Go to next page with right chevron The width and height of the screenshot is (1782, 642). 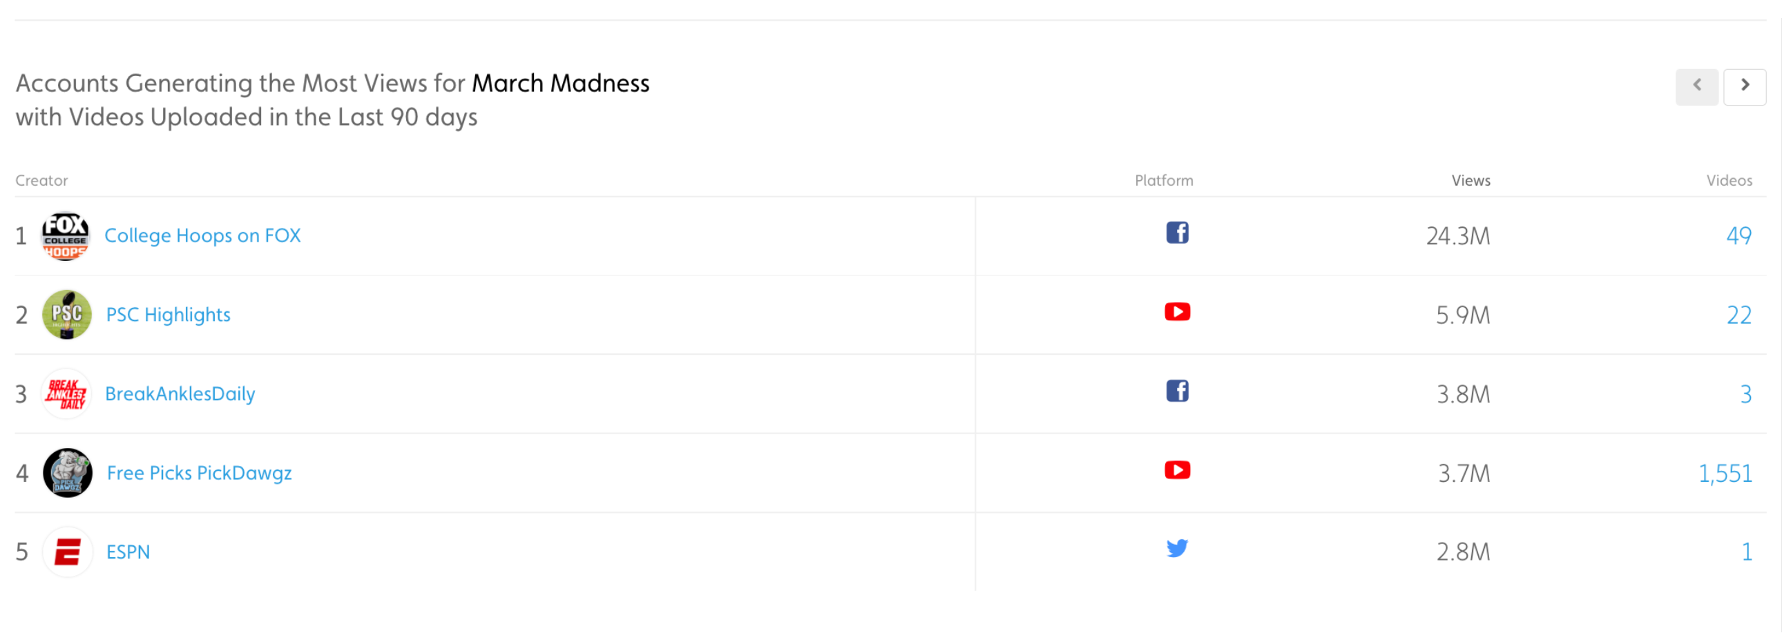(x=1744, y=86)
